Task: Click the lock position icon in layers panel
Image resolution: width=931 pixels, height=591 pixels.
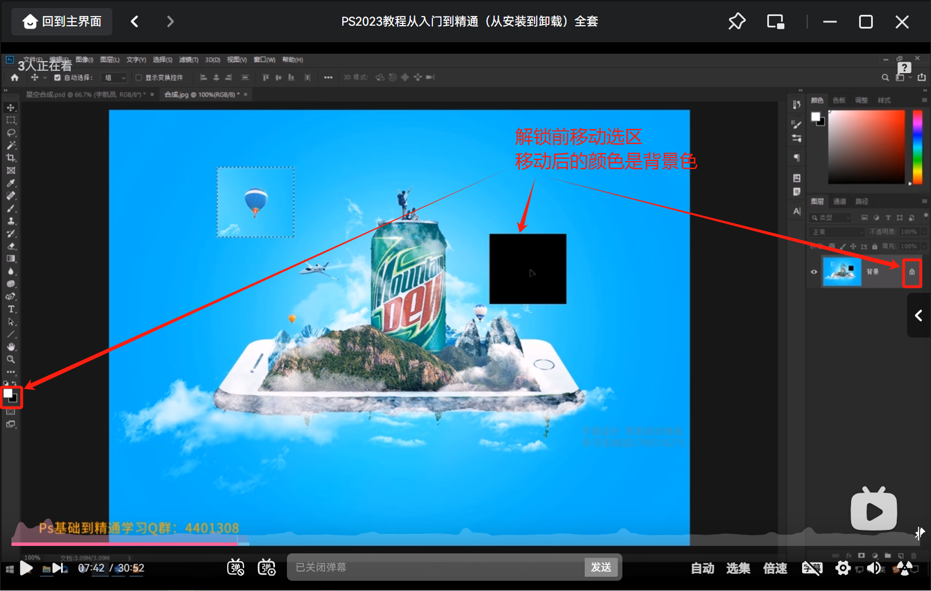Action: 853,247
